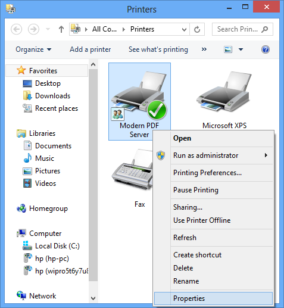Screen dimensions: 284x308
Task: Expand the address bar history dropdown
Action: click(184, 30)
